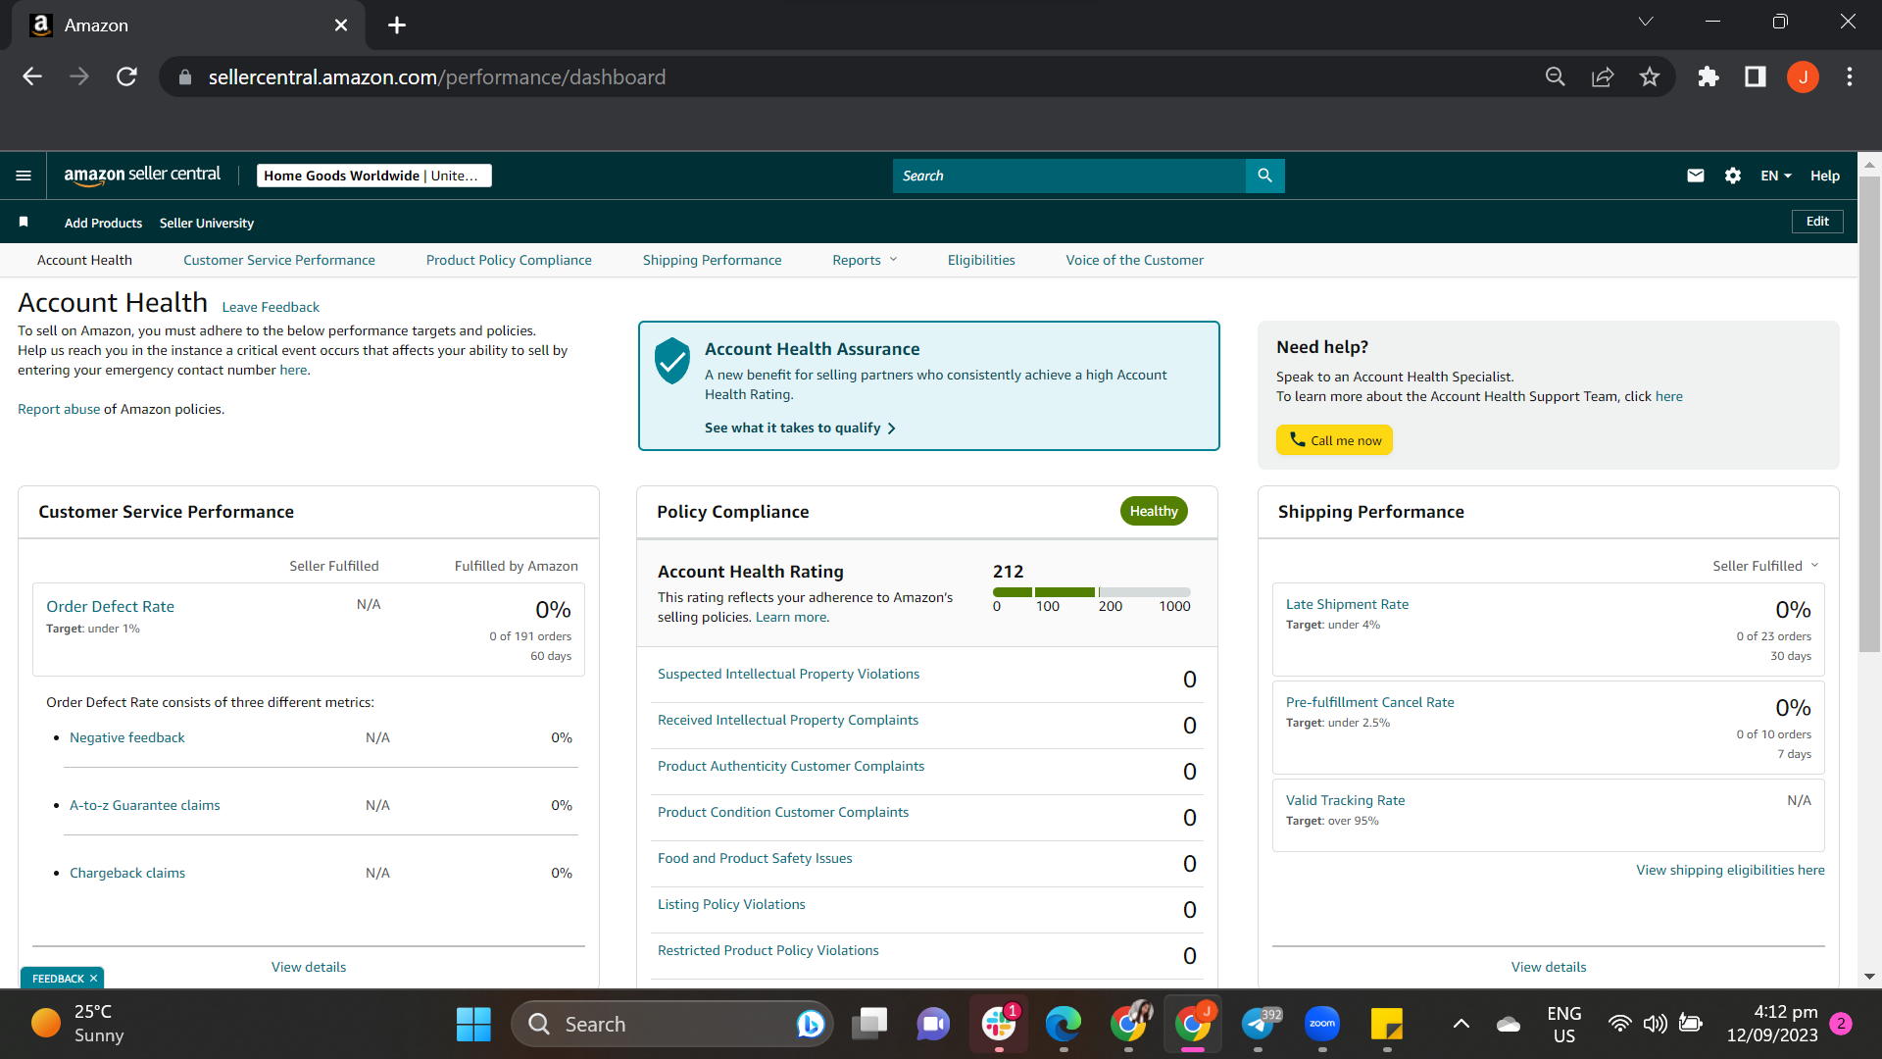
Task: Open the Eligibilities tab
Action: [x=981, y=260]
